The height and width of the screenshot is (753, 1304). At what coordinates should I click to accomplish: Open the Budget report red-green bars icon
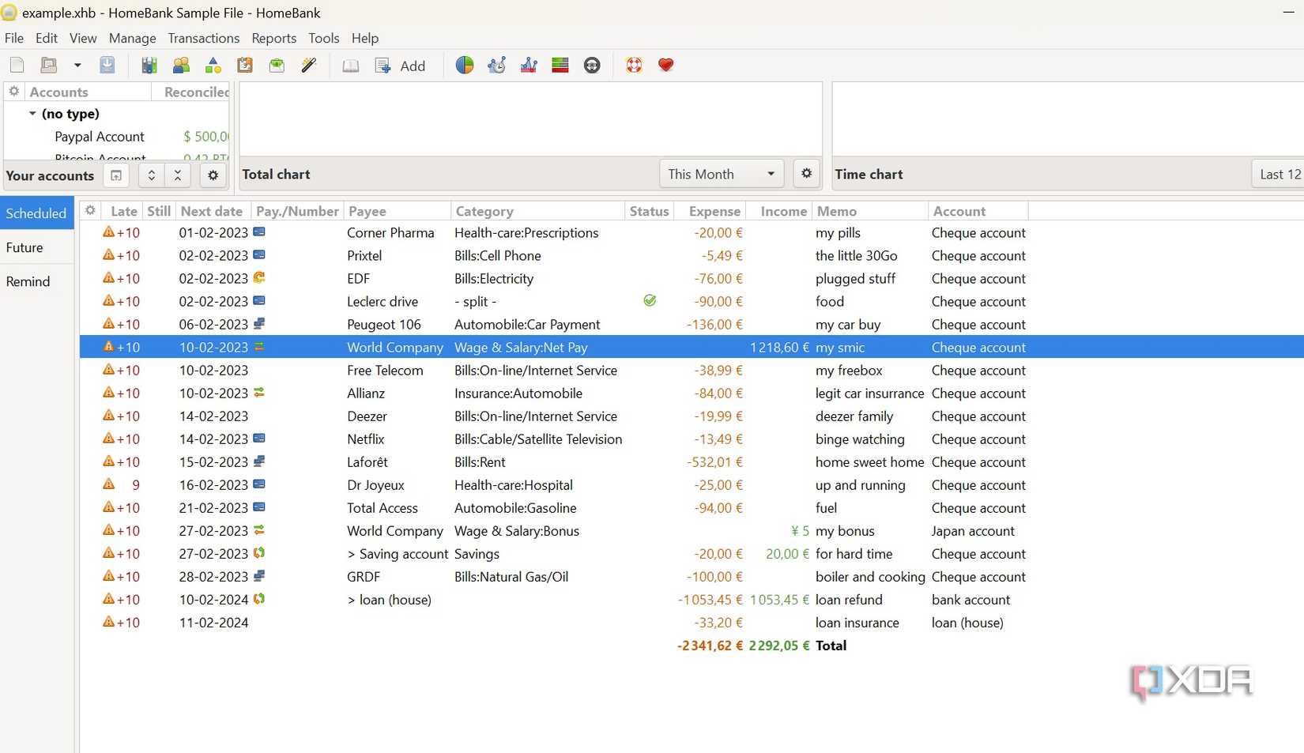click(x=560, y=66)
